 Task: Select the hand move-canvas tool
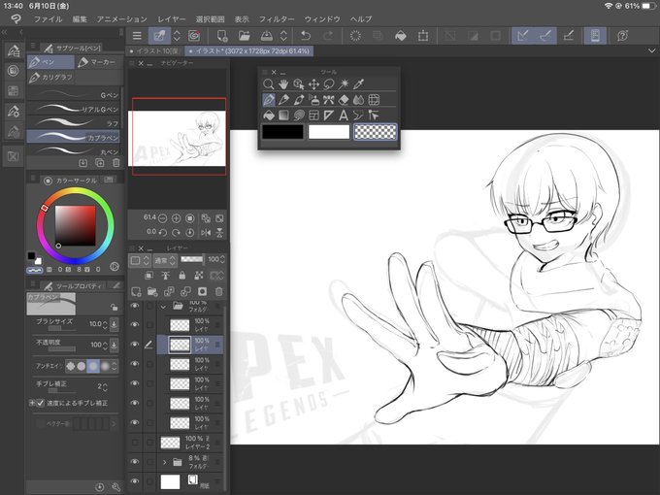(x=283, y=84)
